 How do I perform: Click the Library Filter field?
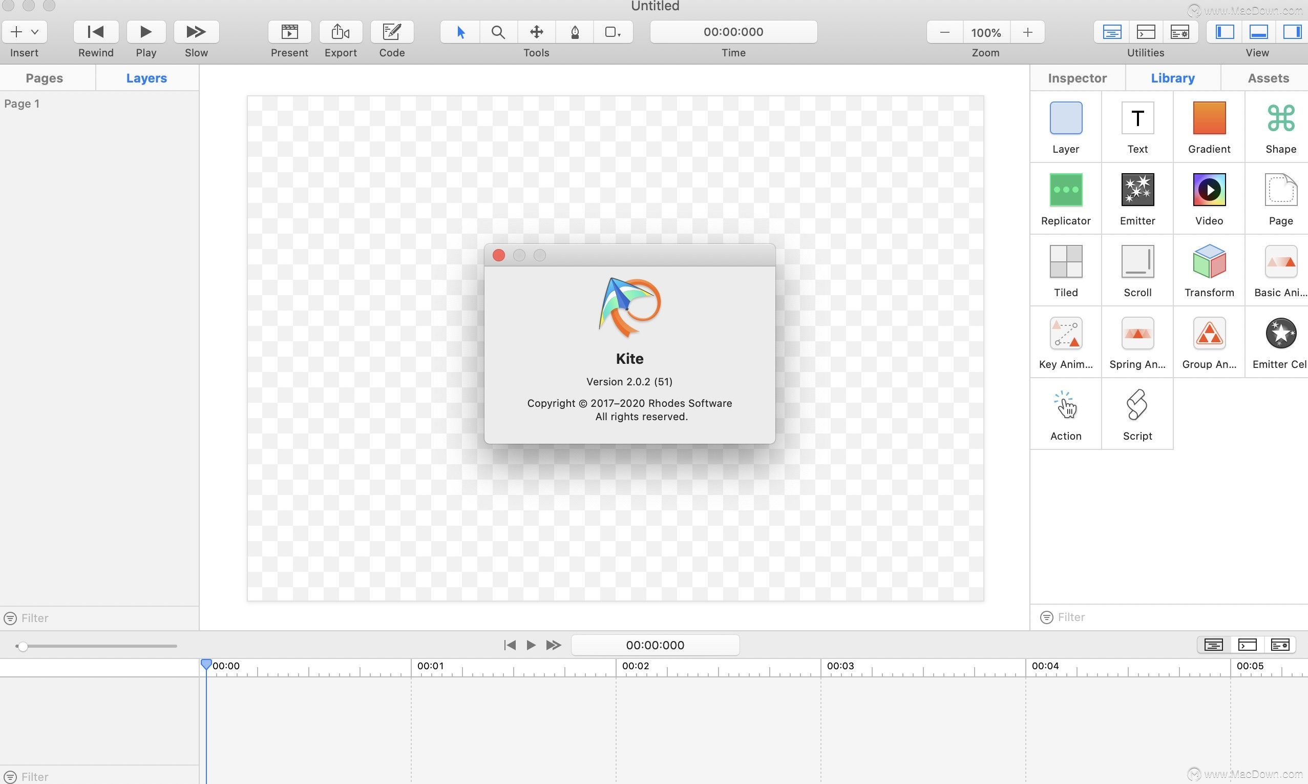pos(1169,617)
